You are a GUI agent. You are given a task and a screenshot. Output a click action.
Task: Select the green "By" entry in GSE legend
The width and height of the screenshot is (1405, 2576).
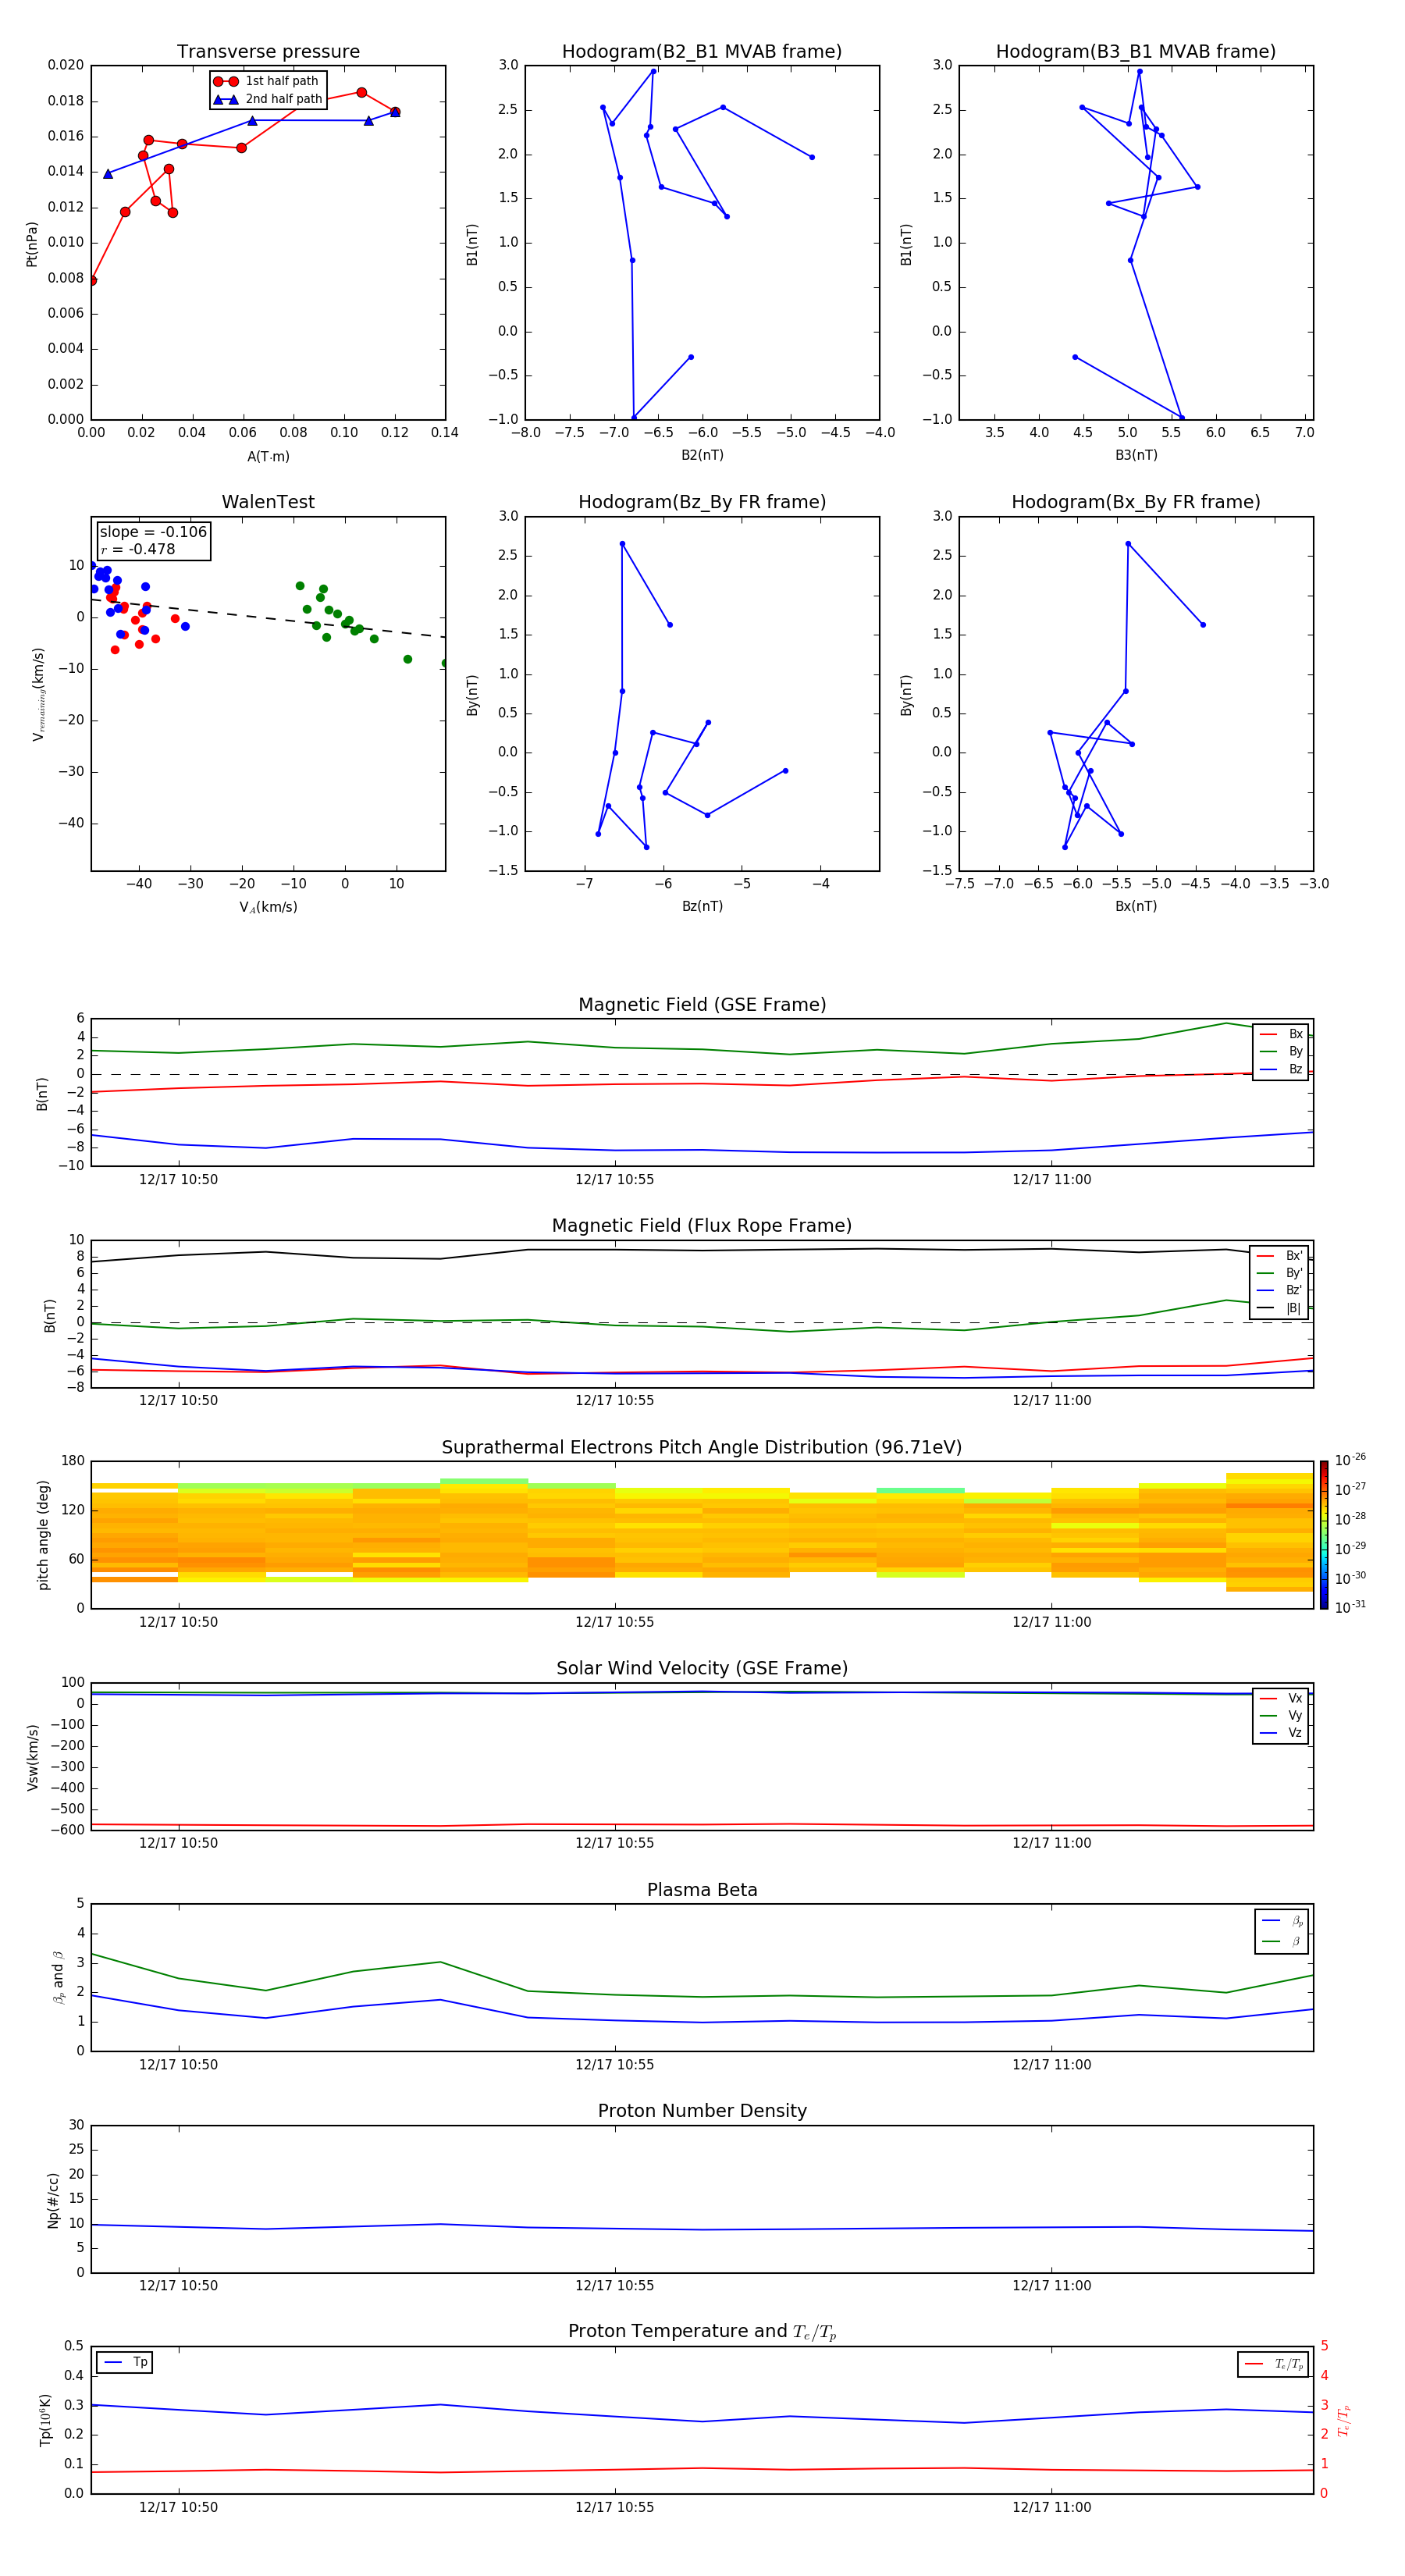[1281, 1051]
